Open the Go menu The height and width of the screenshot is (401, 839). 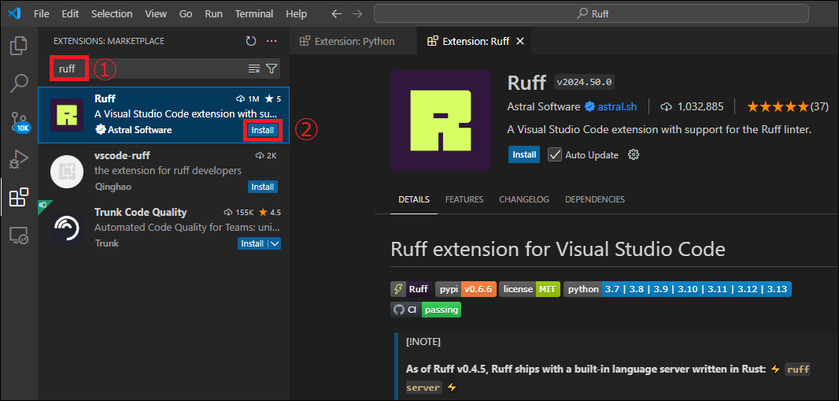[x=186, y=14]
